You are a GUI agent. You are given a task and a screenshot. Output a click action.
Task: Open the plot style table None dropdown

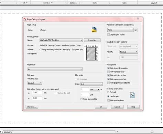(120, 30)
